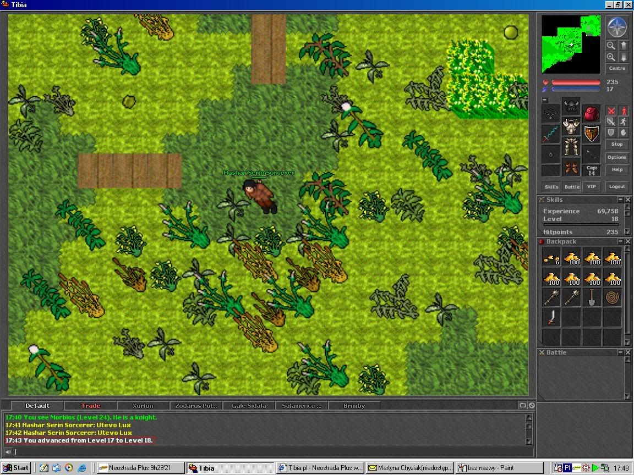Open the Salamence ... chat tab

click(x=302, y=406)
